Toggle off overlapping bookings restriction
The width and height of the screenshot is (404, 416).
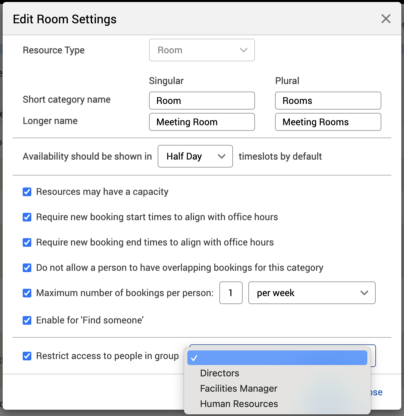pos(27,268)
